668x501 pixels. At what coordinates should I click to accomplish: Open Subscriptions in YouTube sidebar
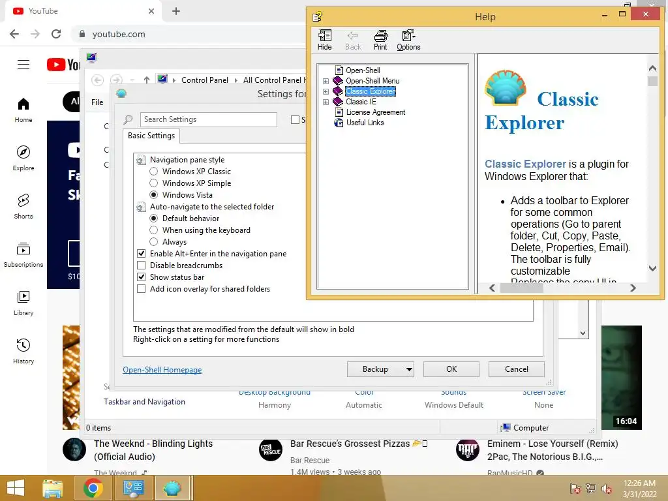point(23,254)
